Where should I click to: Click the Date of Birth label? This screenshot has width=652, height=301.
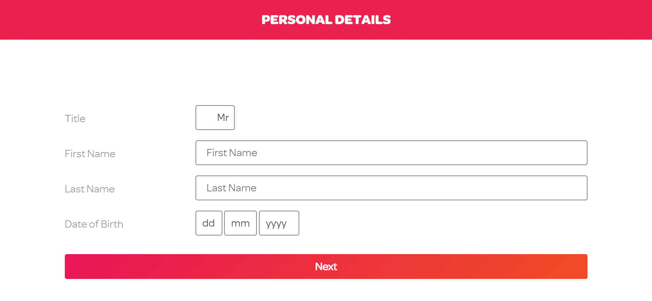point(94,224)
